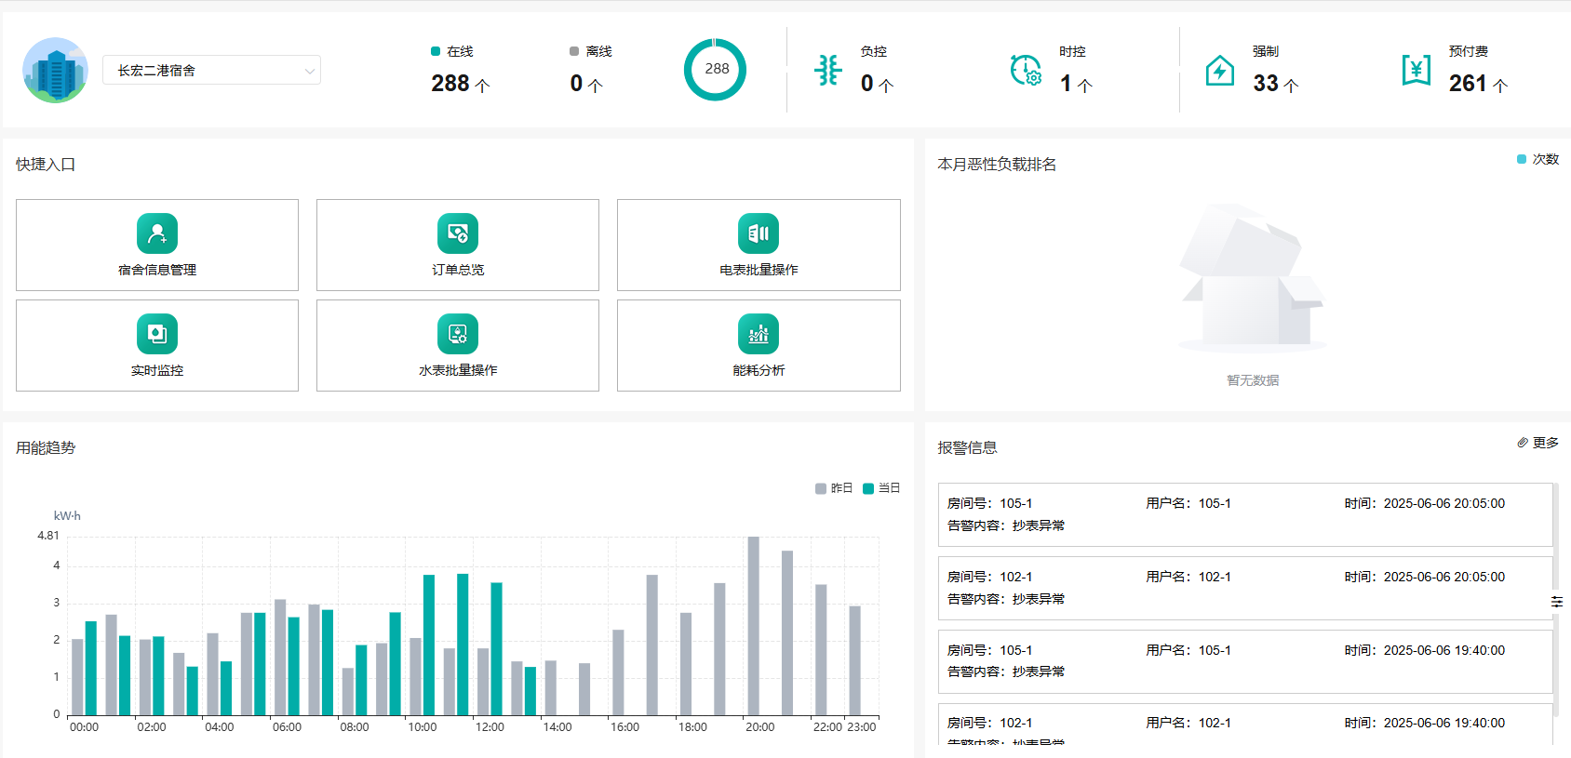Click the 时控 clock settings icon
1571x758 pixels.
[1026, 70]
